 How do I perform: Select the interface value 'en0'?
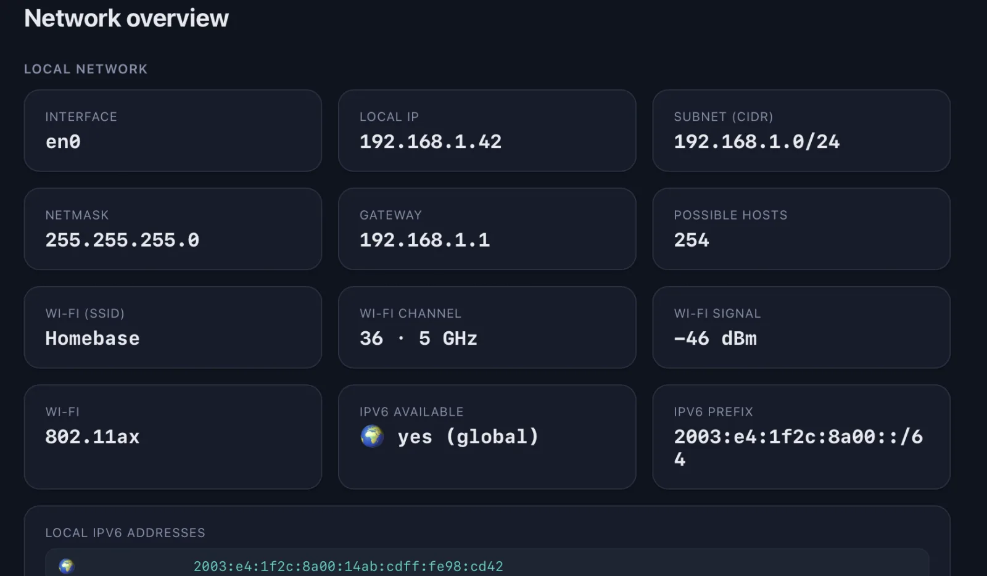tap(63, 142)
